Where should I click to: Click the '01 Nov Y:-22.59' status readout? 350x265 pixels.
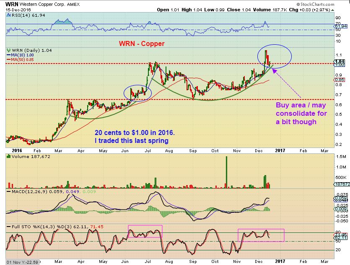coord(22,262)
